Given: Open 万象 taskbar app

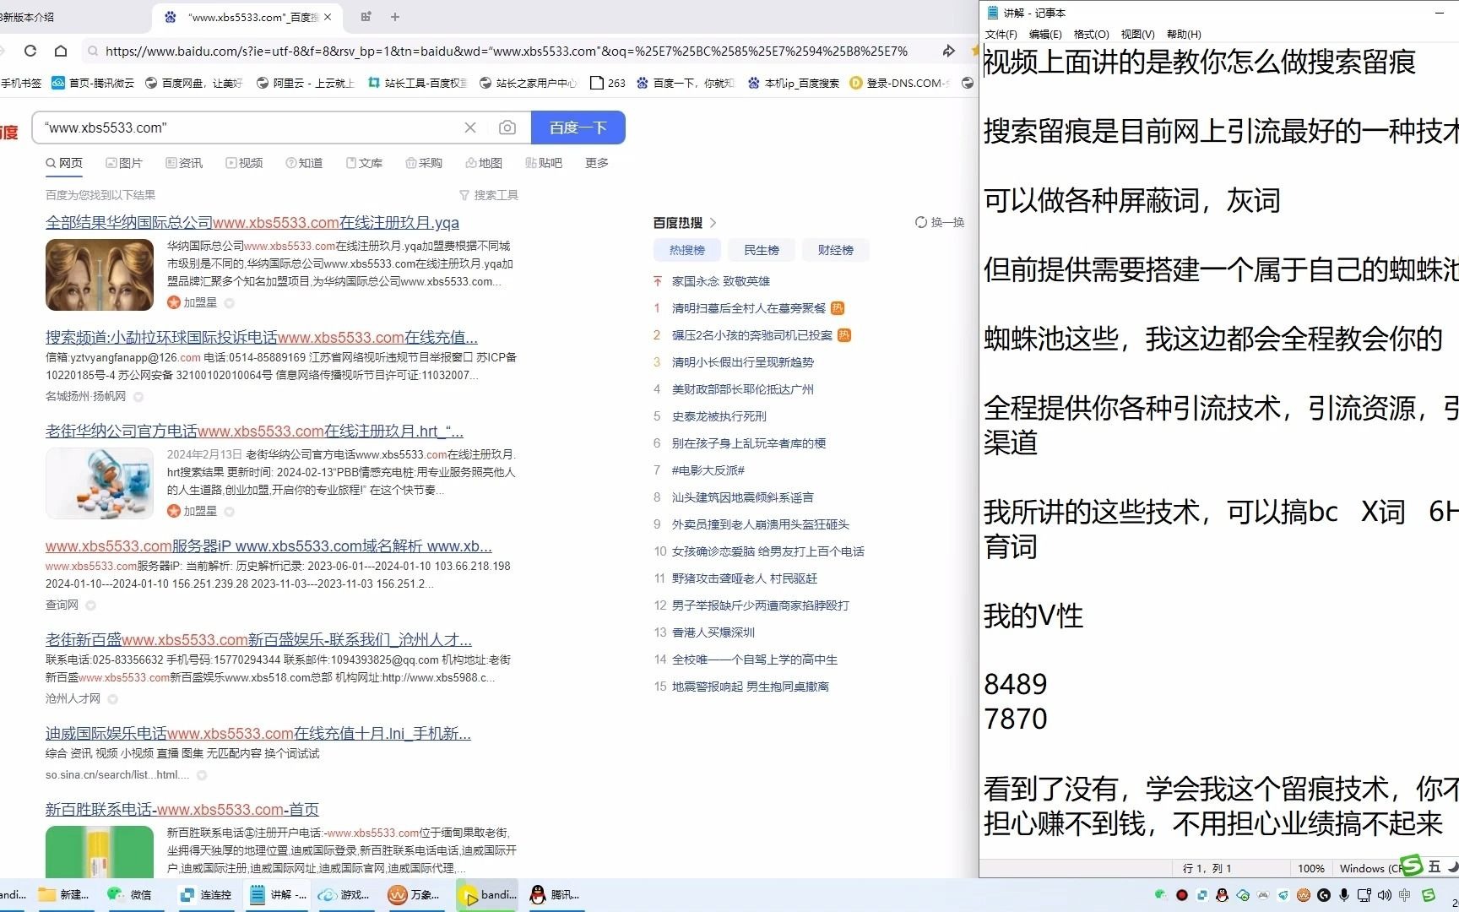Looking at the screenshot, I should [414, 895].
